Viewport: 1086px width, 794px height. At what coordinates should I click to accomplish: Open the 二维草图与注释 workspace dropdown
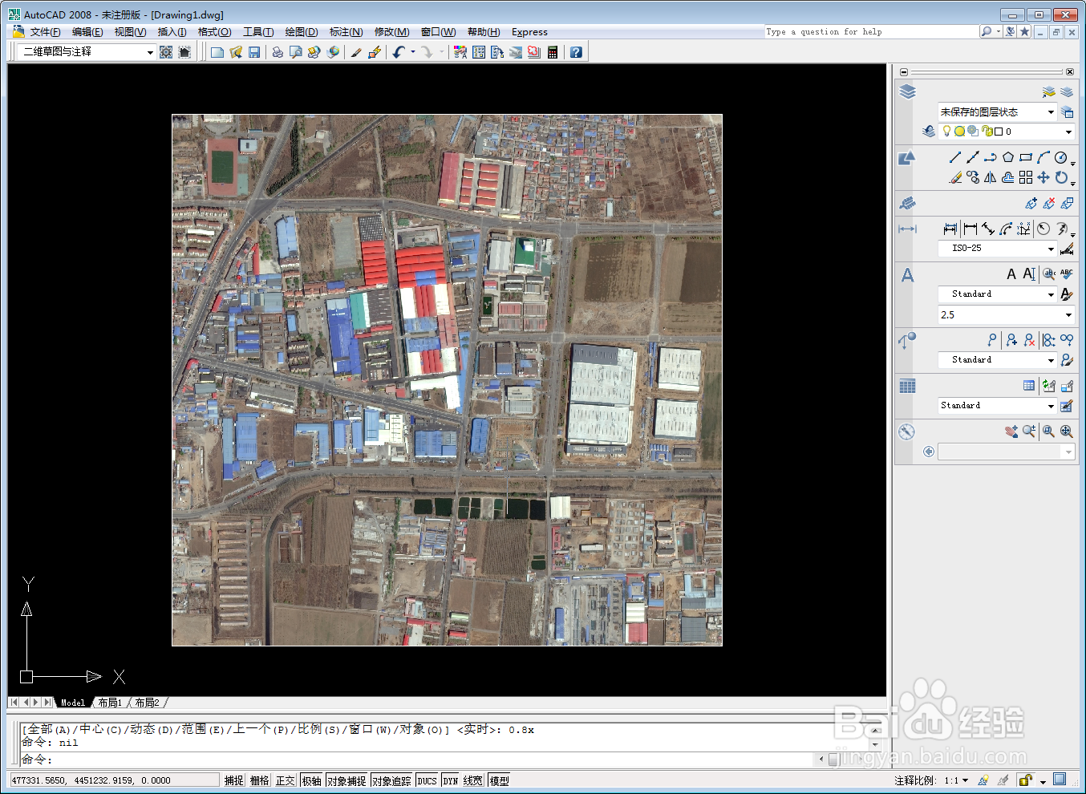[x=86, y=51]
